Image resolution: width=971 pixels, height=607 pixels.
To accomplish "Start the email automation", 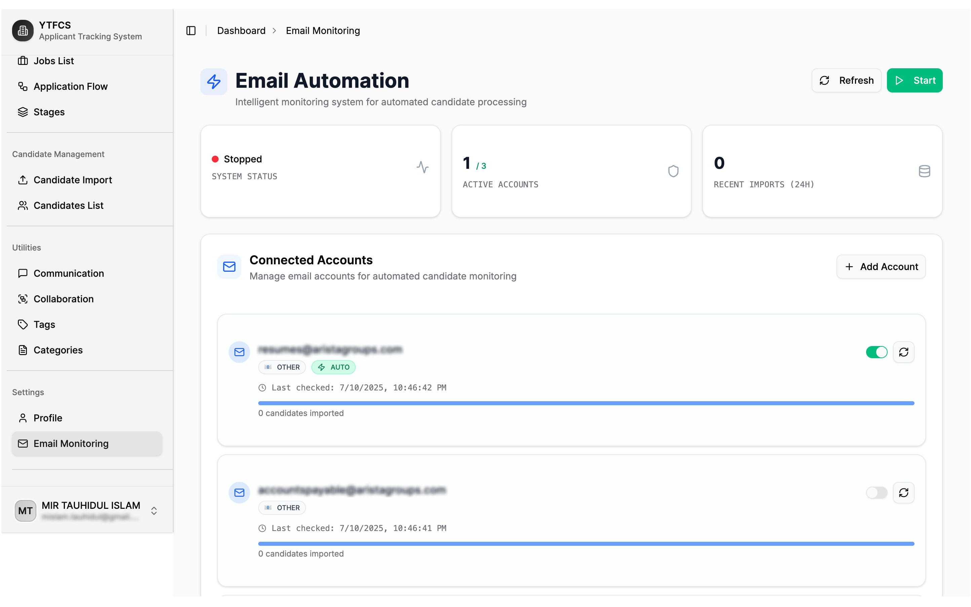I will [915, 80].
